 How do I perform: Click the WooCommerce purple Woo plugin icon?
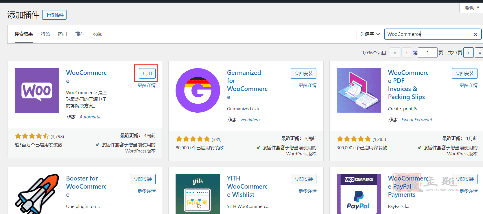point(37,90)
